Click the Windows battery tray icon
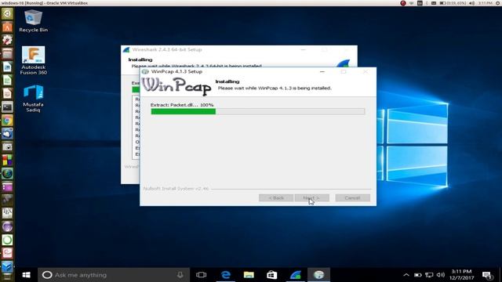This screenshot has height=282, width=502. click(418, 275)
